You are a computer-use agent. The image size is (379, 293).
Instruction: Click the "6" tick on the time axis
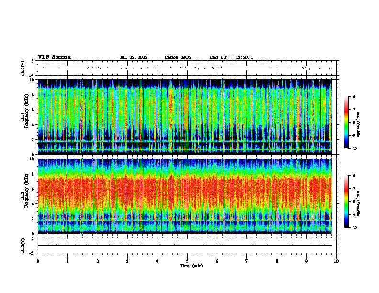pyautogui.click(x=217, y=261)
